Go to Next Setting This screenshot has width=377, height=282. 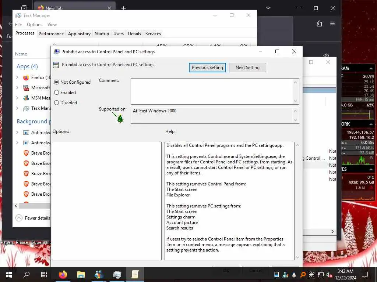tap(247, 68)
